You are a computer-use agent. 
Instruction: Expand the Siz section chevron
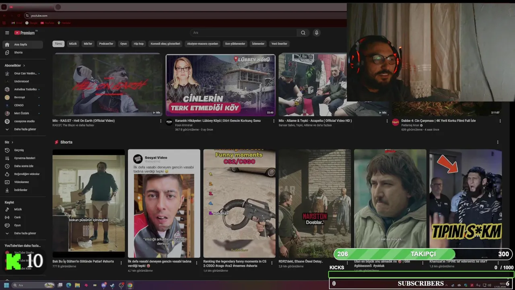click(12, 142)
